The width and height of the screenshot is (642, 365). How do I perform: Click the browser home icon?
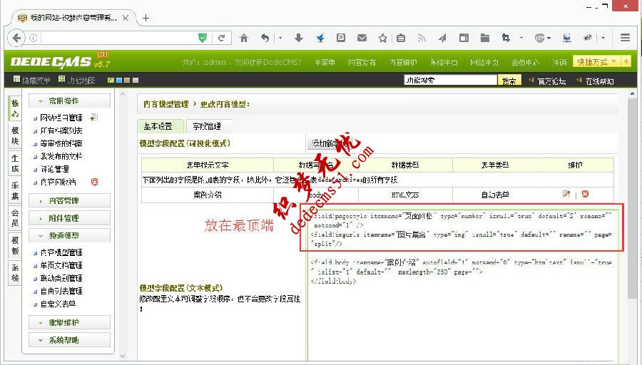coord(245,38)
